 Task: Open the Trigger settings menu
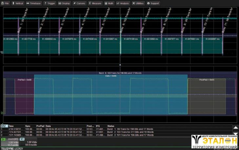(x=50, y=3)
